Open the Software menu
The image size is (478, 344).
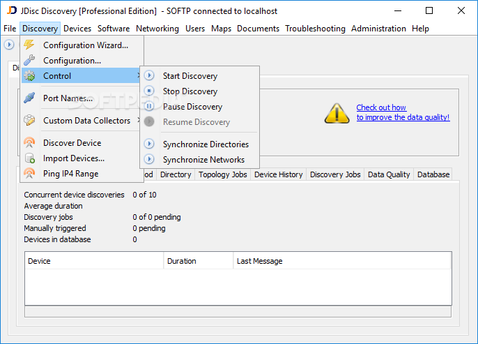tap(114, 29)
